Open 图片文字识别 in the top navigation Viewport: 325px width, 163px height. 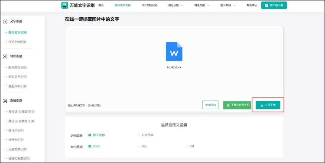pyautogui.click(x=123, y=5)
